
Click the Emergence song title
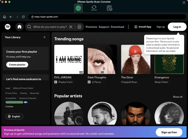[162, 77]
